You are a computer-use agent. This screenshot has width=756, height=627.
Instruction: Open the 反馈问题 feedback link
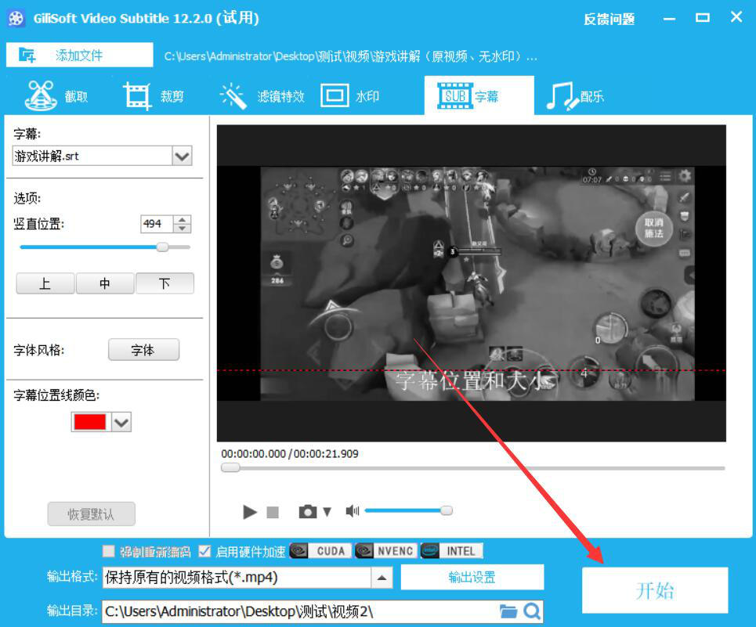[609, 20]
